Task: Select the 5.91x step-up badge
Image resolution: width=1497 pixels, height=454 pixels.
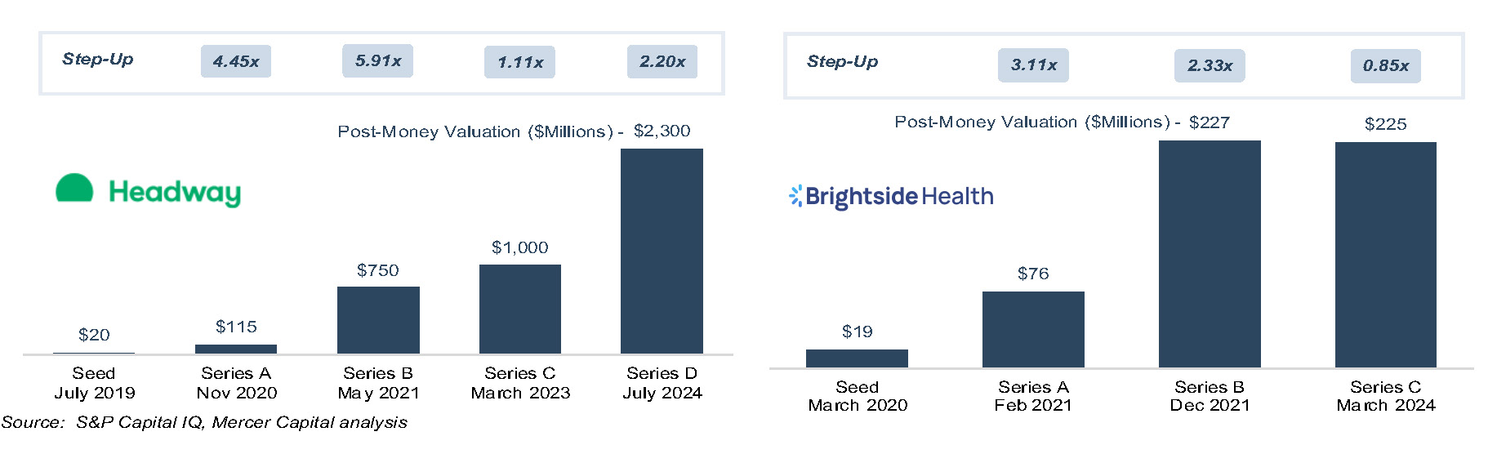Action: [x=377, y=61]
